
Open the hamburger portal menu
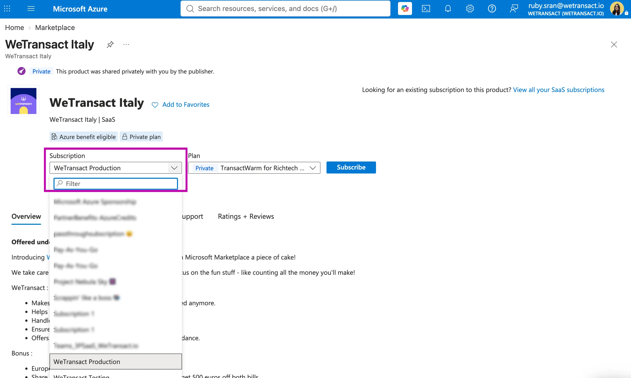(x=31, y=9)
